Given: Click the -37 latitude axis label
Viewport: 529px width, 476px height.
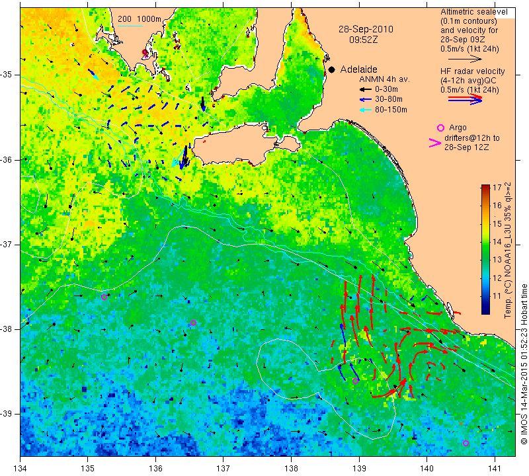Looking at the screenshot, I should pyautogui.click(x=7, y=244).
